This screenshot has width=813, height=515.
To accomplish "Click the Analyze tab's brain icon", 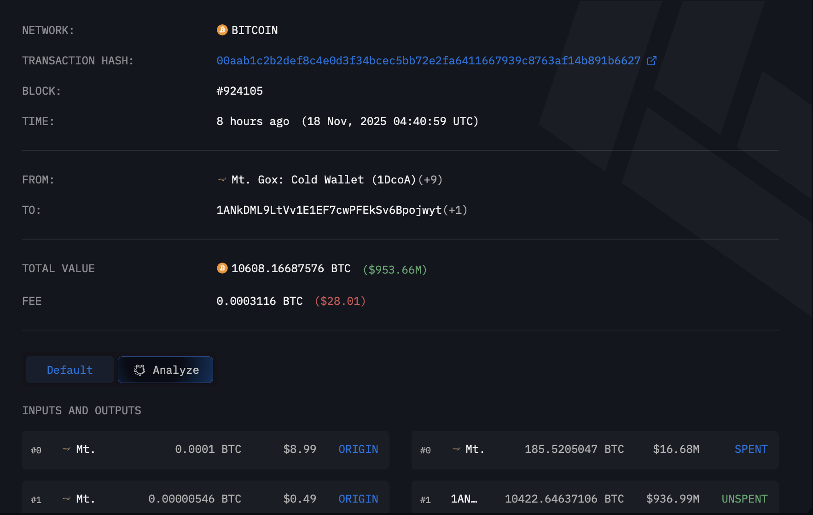I will [139, 370].
